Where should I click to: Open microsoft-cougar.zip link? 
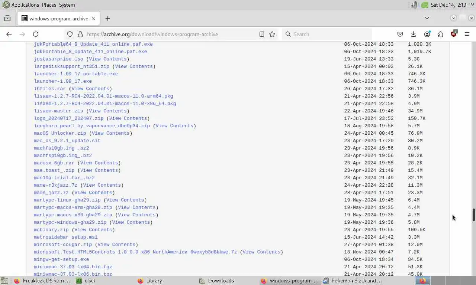63,245
